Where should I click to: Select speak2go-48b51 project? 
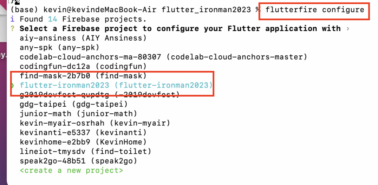(x=78, y=161)
